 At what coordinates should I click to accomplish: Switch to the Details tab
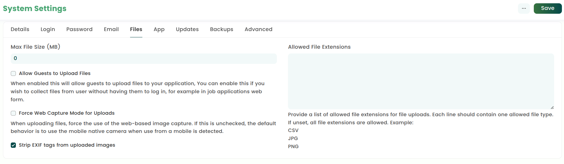pyautogui.click(x=20, y=29)
